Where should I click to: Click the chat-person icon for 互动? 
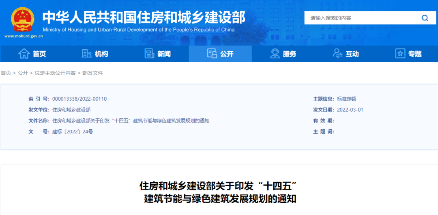pos(338,53)
